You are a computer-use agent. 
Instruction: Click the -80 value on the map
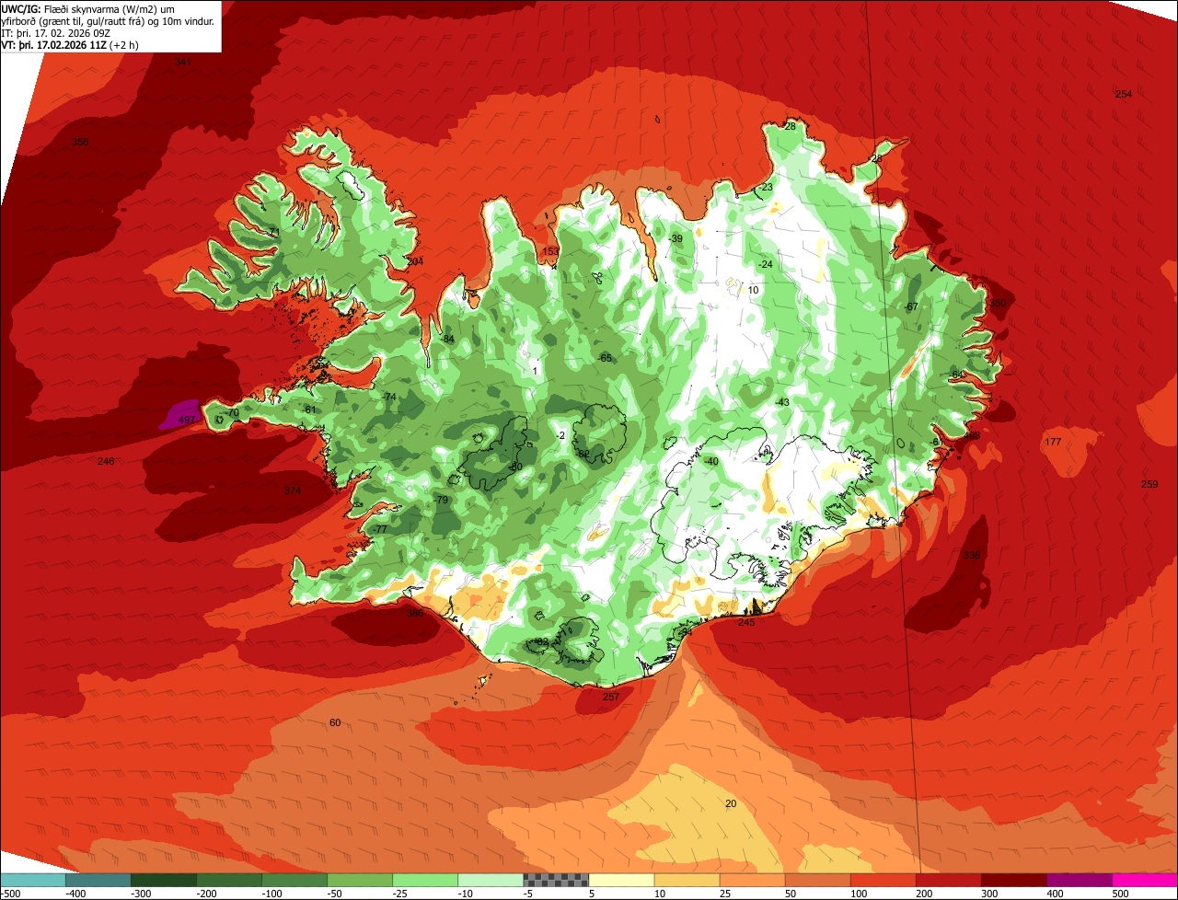click(514, 467)
